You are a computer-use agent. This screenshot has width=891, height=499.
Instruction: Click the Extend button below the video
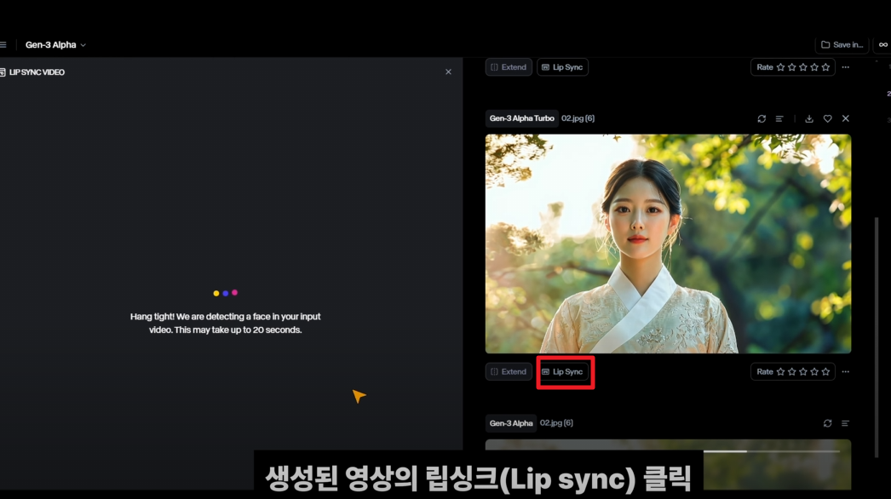509,371
